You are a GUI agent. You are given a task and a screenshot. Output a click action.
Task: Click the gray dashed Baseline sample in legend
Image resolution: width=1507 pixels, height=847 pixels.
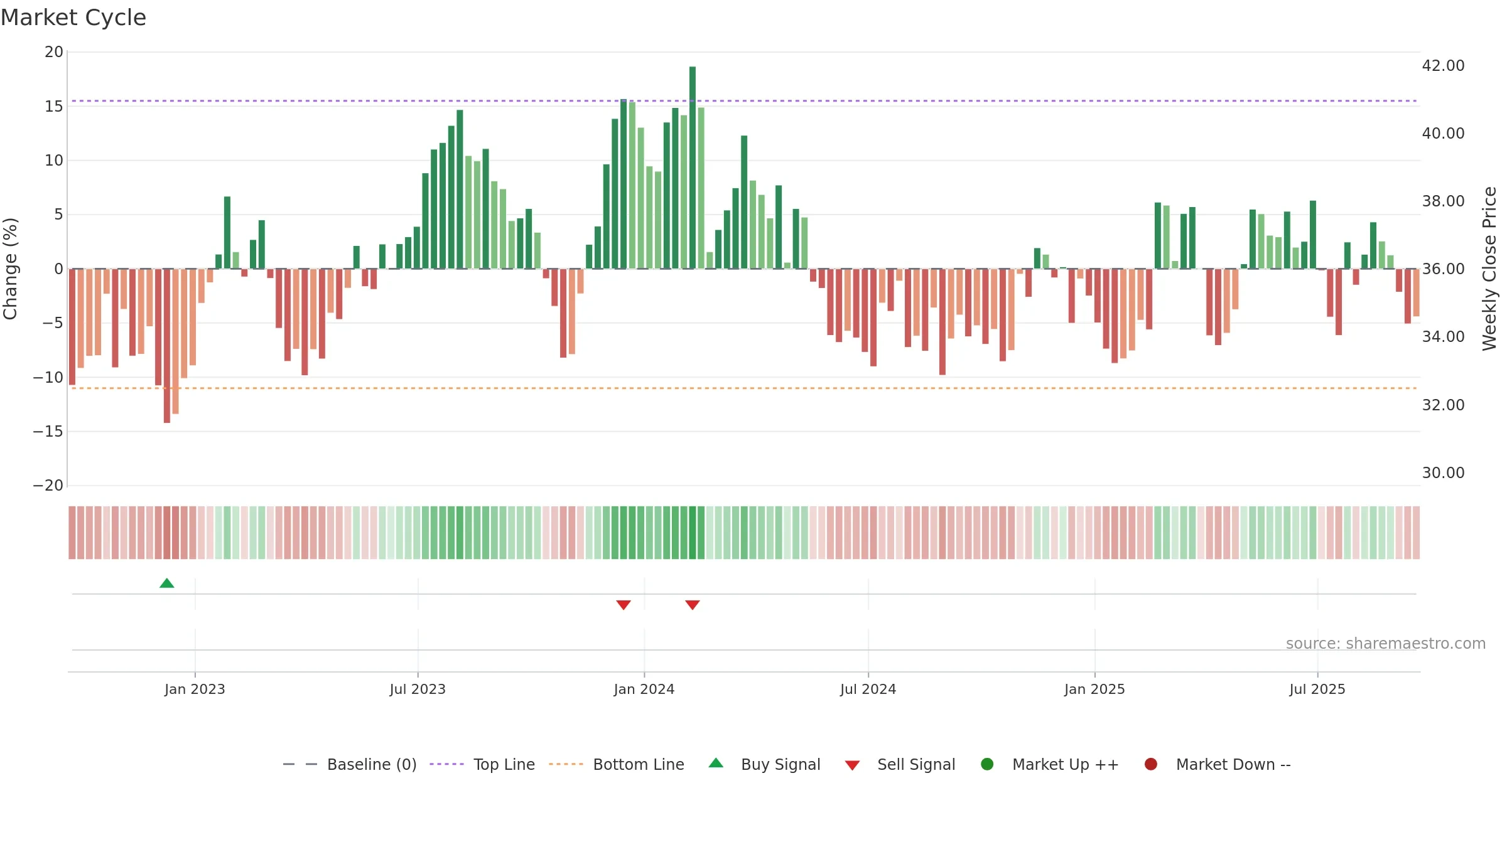click(x=300, y=764)
